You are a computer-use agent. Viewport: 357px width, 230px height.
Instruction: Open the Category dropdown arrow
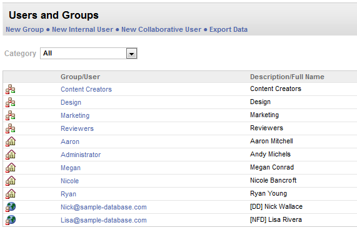tap(131, 54)
